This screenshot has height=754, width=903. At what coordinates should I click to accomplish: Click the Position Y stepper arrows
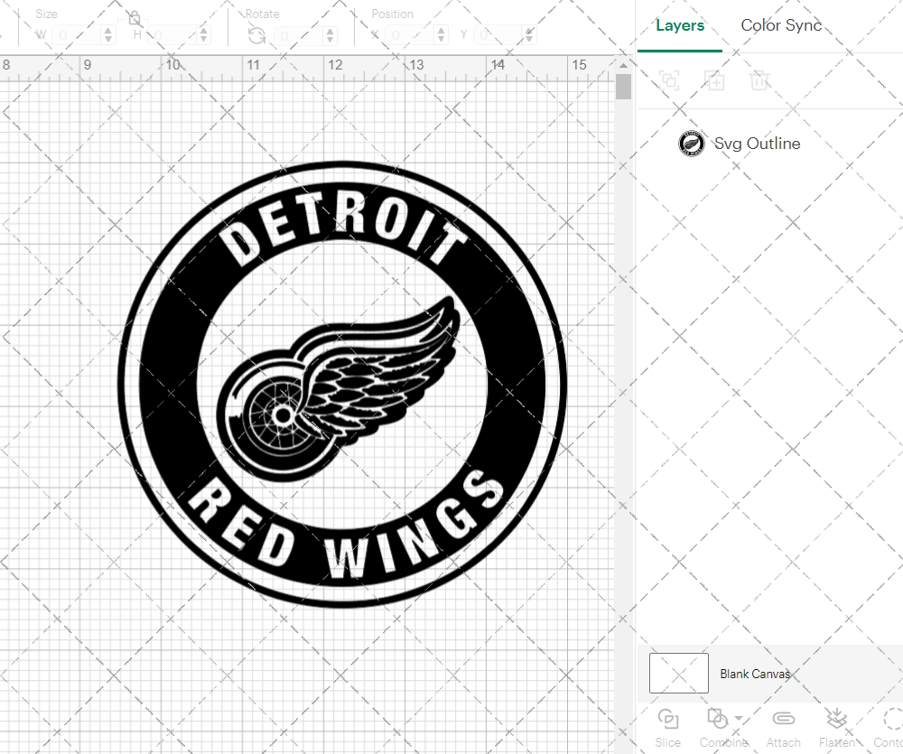pos(529,36)
